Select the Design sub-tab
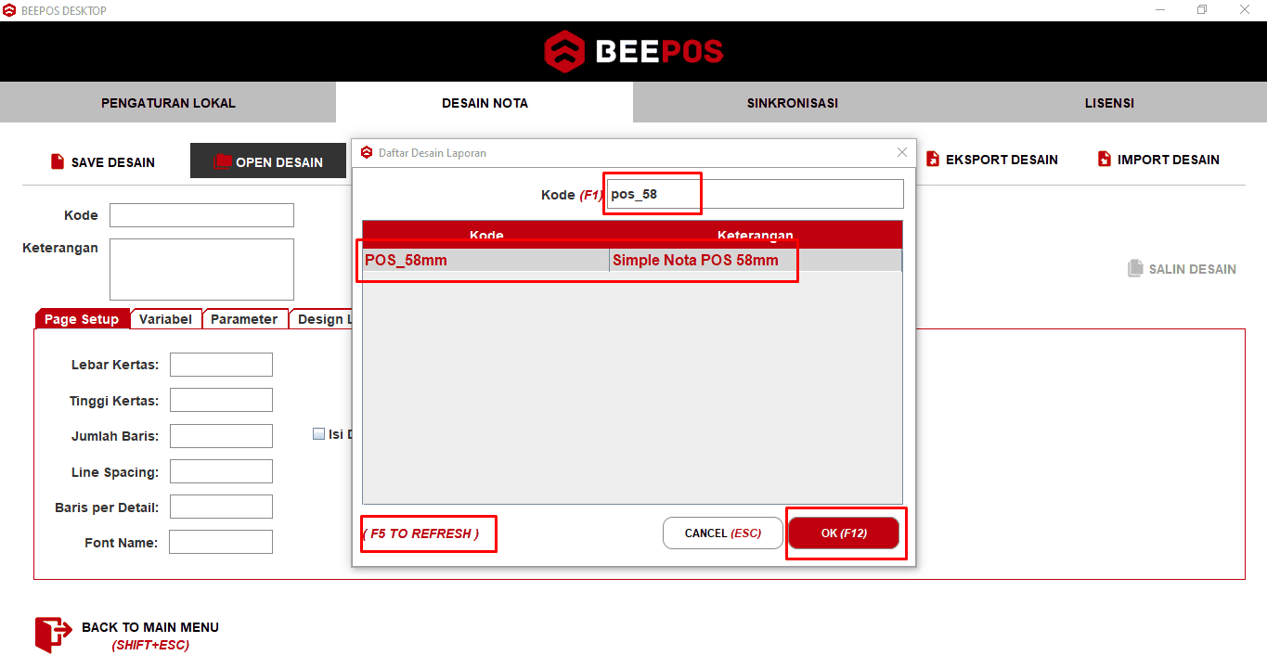This screenshot has height=668, width=1267. coord(321,319)
